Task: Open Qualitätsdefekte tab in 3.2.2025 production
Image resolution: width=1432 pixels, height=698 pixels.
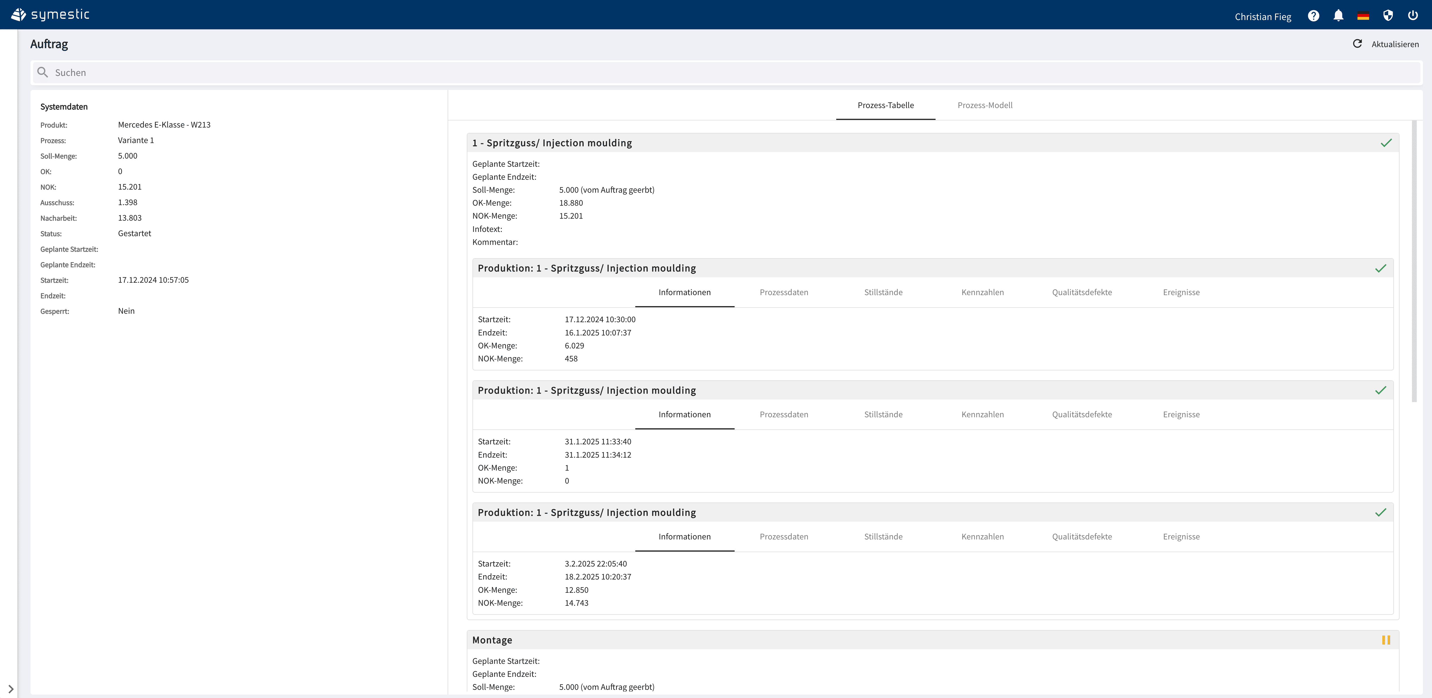Action: coord(1082,537)
